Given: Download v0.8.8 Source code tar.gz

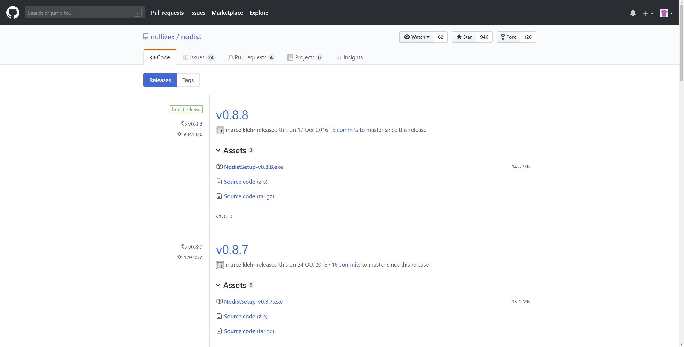Looking at the screenshot, I should [x=249, y=196].
